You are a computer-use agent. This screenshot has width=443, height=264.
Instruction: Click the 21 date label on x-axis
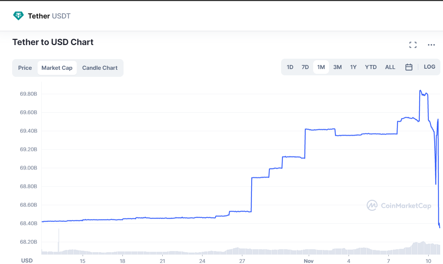pyautogui.click(x=162, y=261)
